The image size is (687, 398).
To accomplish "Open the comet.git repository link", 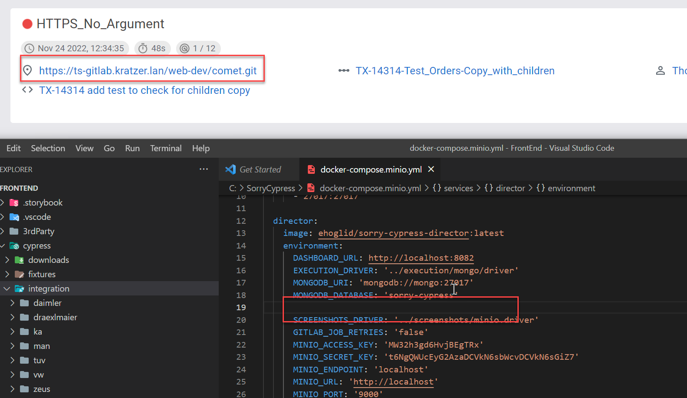I will pyautogui.click(x=148, y=71).
